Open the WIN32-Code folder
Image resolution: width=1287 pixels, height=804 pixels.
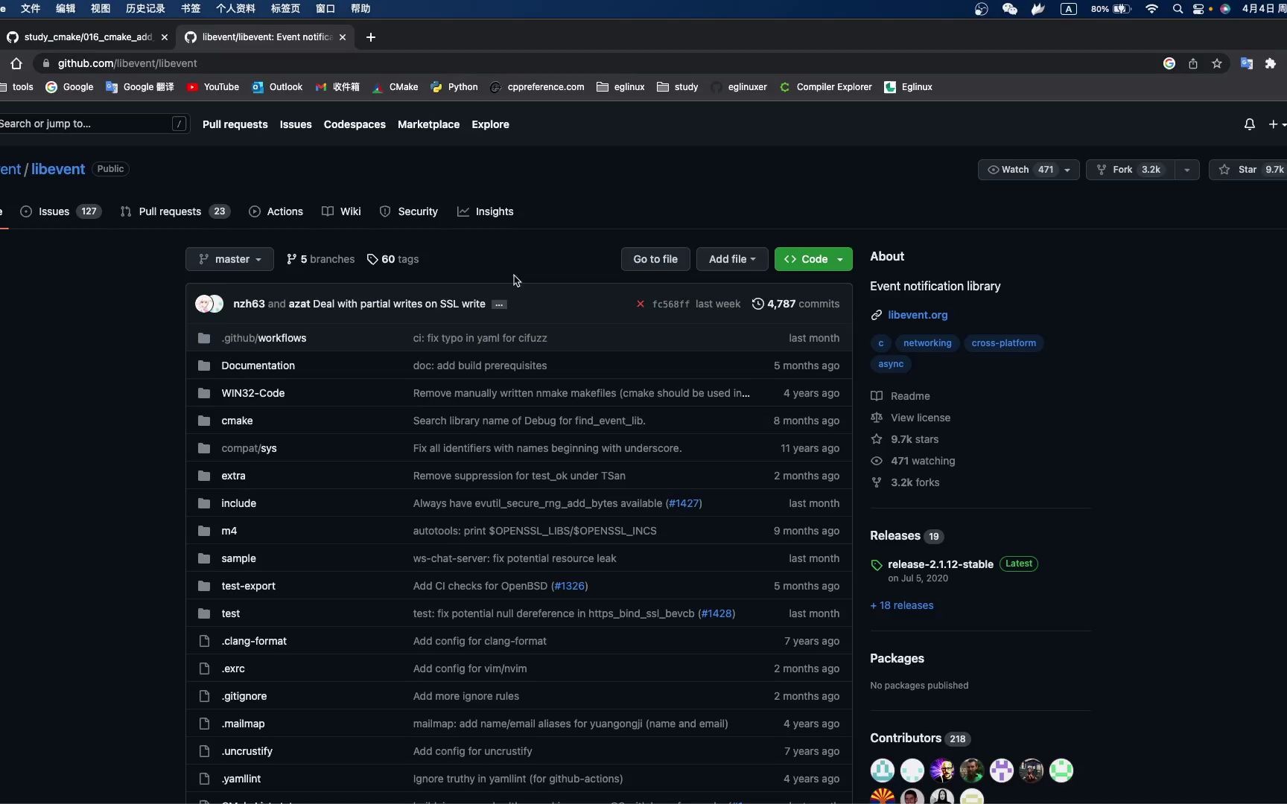(252, 393)
